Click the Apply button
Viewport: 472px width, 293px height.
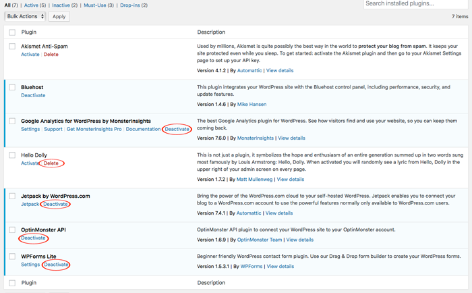click(x=59, y=16)
